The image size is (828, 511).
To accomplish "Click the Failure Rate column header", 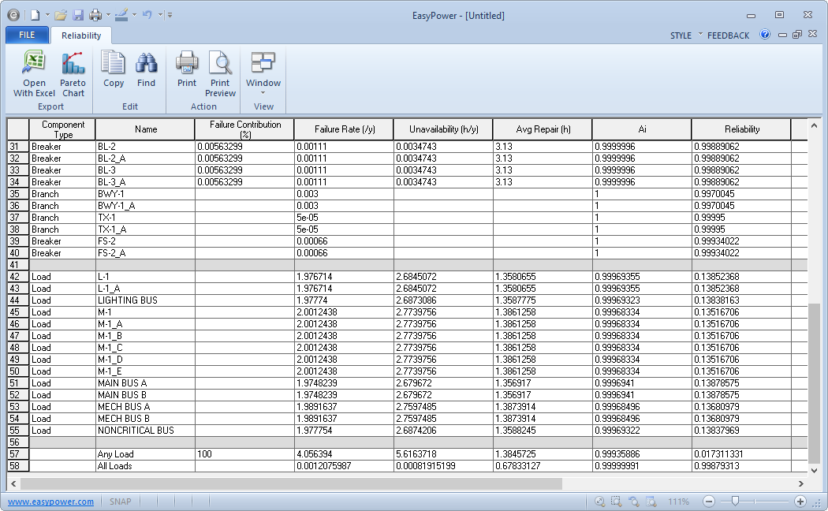I will 343,129.
